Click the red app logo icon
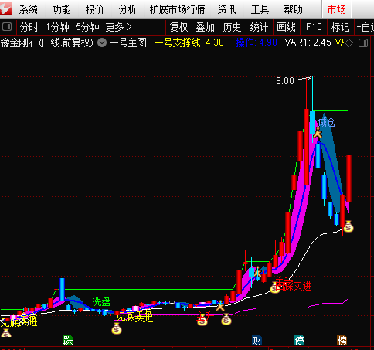This screenshot has width=374, height=350. (5, 8)
